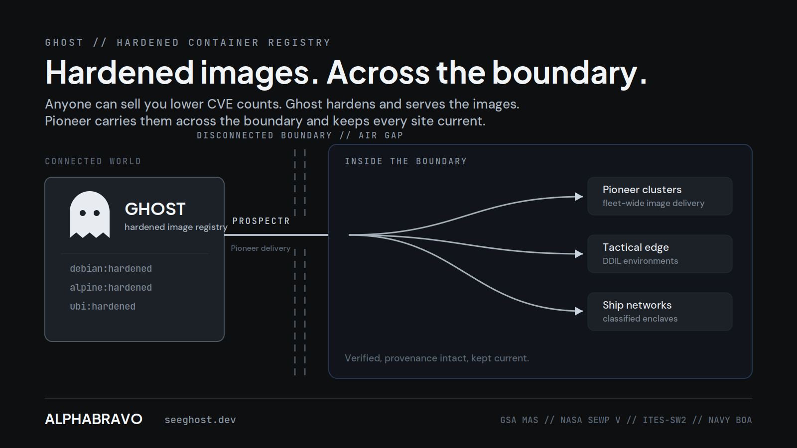Open the seeghost.dev link
This screenshot has width=797, height=448.
200,420
